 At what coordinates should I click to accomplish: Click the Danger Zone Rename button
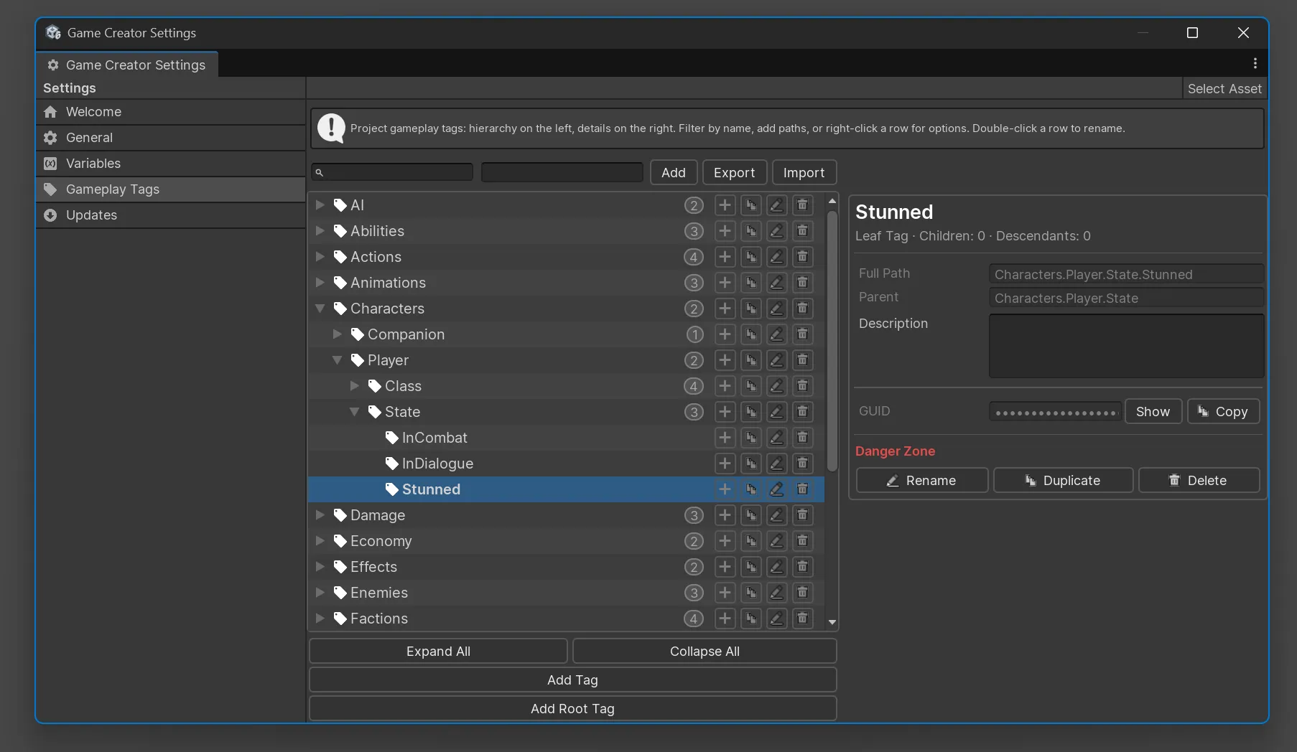tap(922, 481)
